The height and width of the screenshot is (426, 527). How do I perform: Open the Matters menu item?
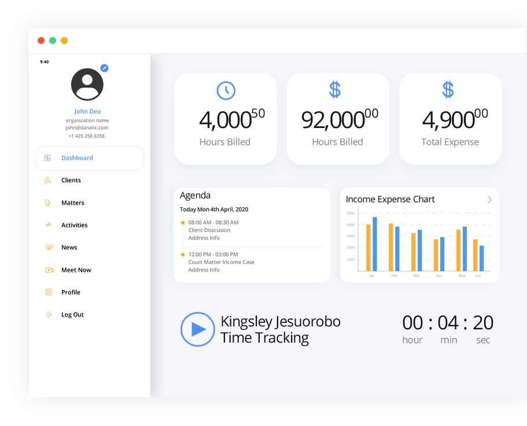click(x=73, y=203)
